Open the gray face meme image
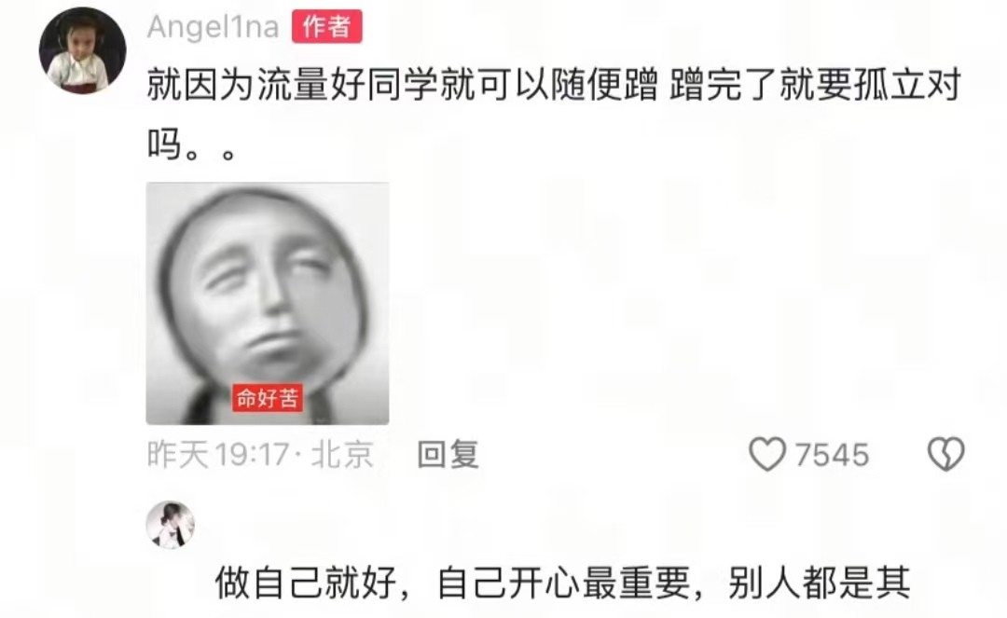 [x=268, y=303]
